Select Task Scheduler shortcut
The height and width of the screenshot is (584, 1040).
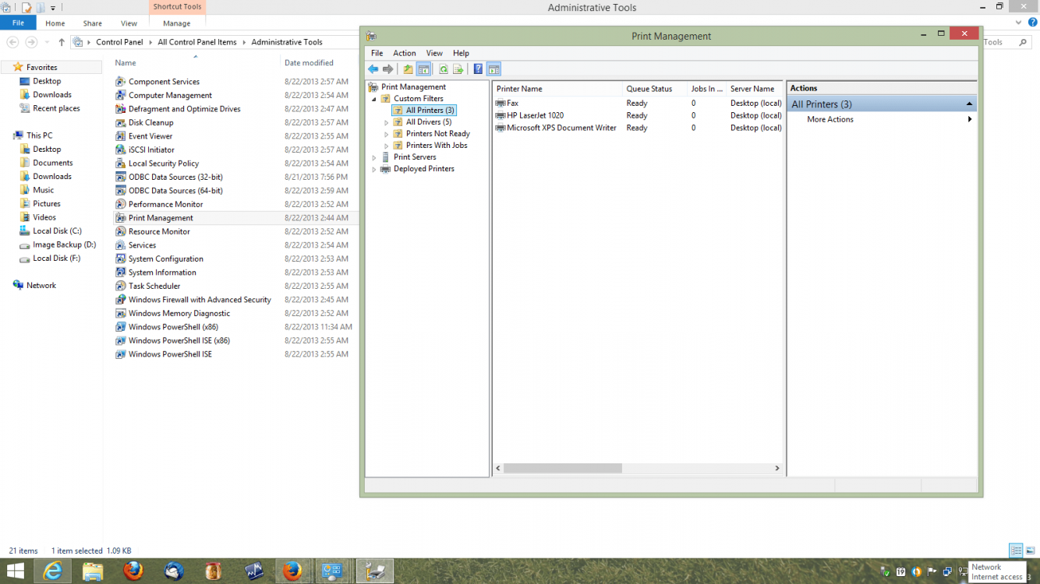tap(154, 286)
